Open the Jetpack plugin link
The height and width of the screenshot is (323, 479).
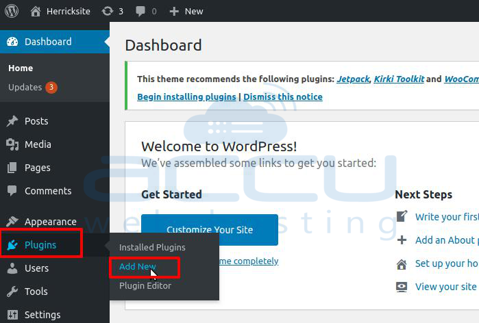353,79
